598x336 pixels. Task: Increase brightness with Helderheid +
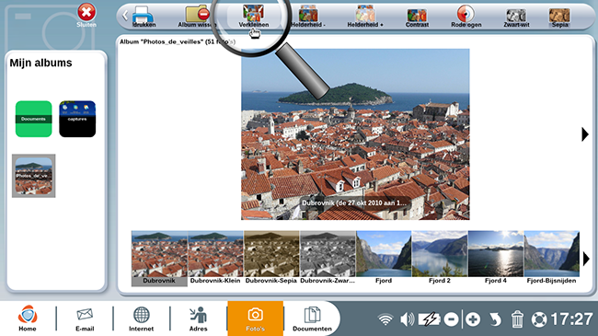(365, 17)
